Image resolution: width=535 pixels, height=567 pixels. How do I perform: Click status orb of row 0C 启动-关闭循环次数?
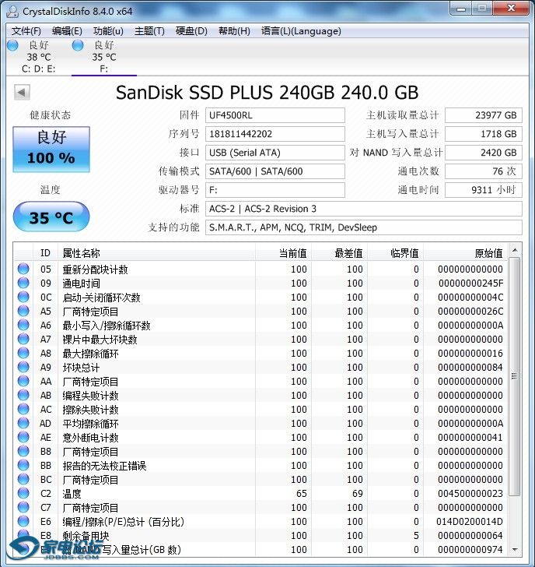23,297
